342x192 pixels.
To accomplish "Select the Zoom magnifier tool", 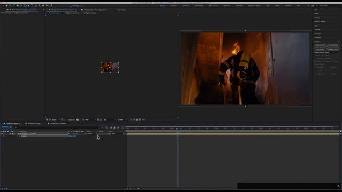I will click(10, 6).
